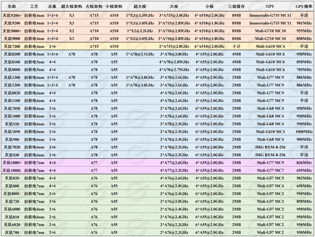Select the 天玑1000+ name cell
The width and height of the screenshot is (315, 237).
pyautogui.click(x=12, y=163)
